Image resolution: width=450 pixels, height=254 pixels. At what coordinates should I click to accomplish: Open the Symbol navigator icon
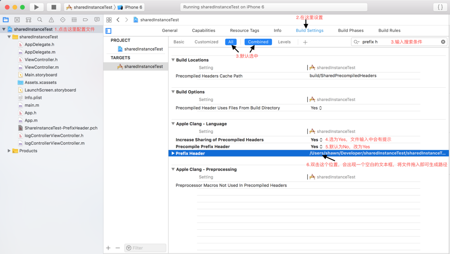pos(28,20)
